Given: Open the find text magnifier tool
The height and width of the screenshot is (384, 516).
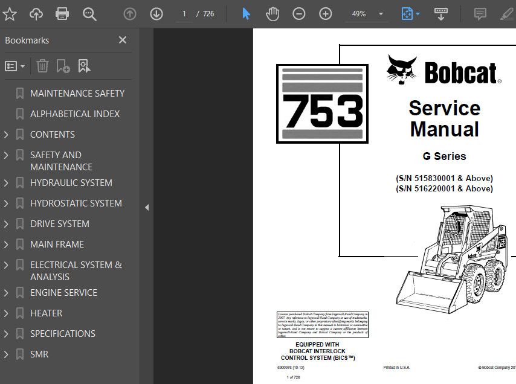Looking at the screenshot, I should [x=89, y=14].
